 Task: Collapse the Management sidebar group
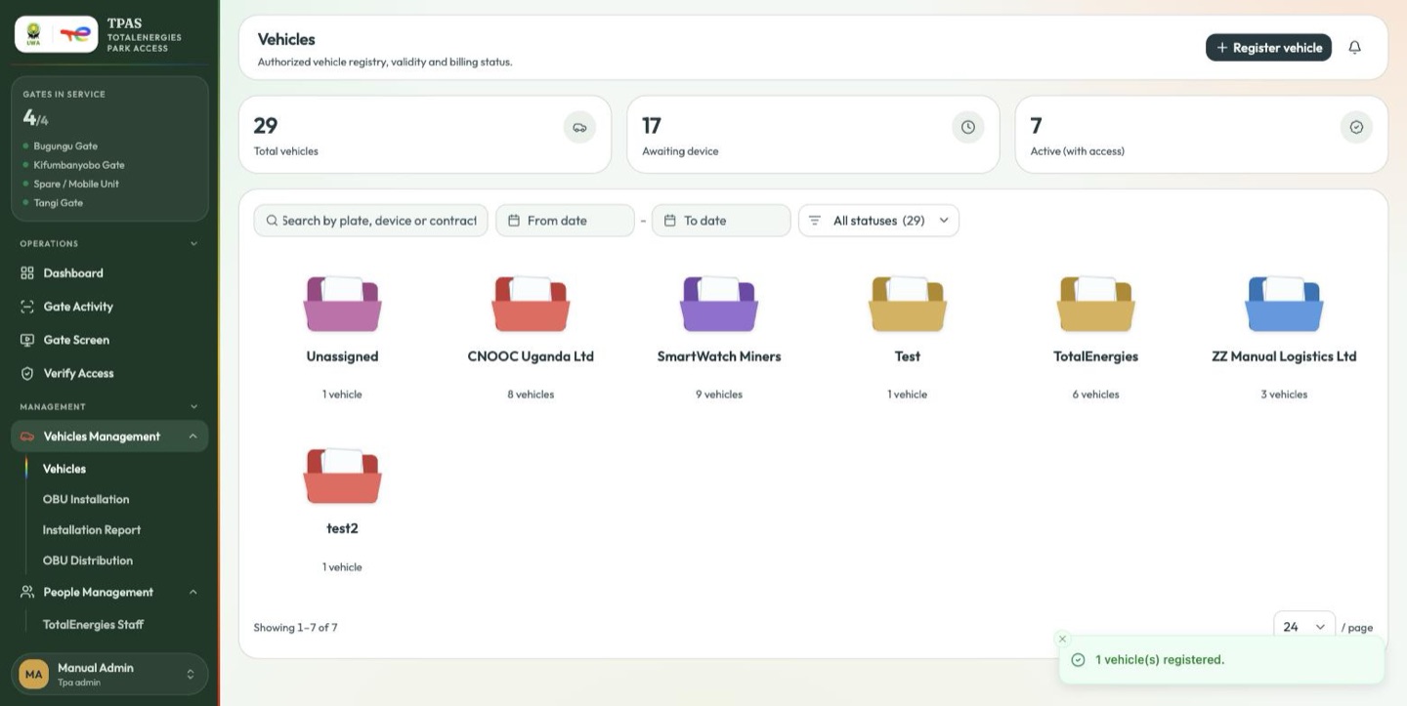point(193,406)
